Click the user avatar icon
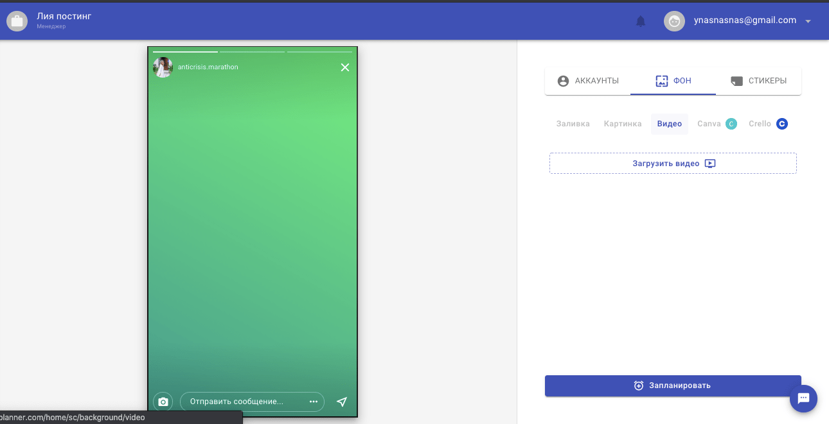The width and height of the screenshot is (829, 424). tap(674, 21)
